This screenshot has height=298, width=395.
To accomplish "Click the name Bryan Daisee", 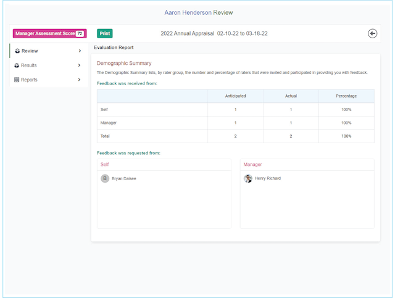I will tap(123, 178).
